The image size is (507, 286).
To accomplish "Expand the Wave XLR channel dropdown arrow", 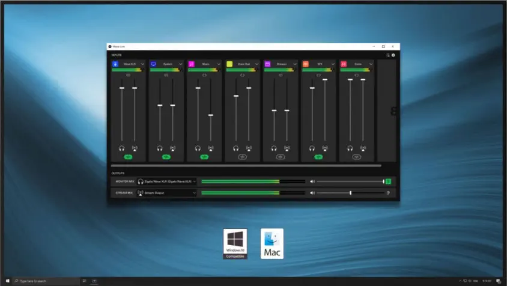I will point(142,64).
